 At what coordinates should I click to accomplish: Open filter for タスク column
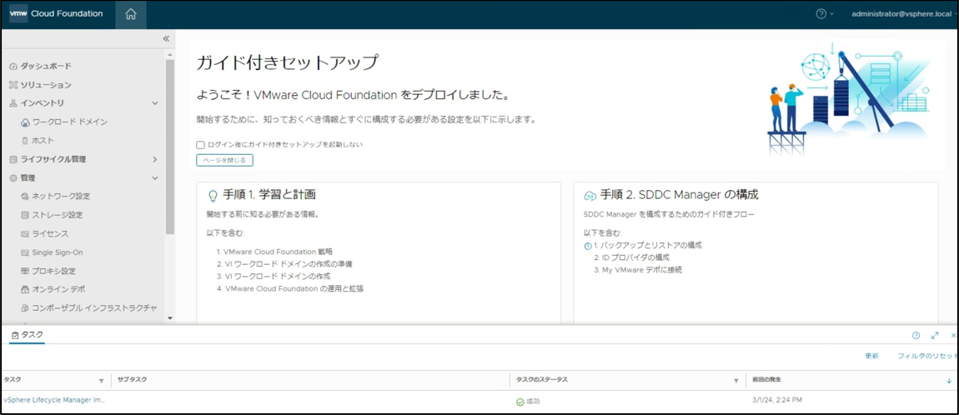101,380
